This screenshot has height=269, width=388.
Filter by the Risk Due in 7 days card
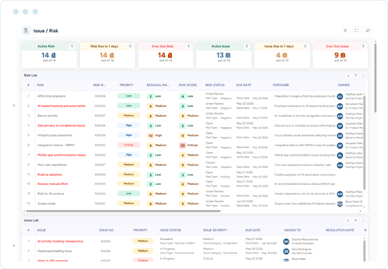[x=131, y=46]
